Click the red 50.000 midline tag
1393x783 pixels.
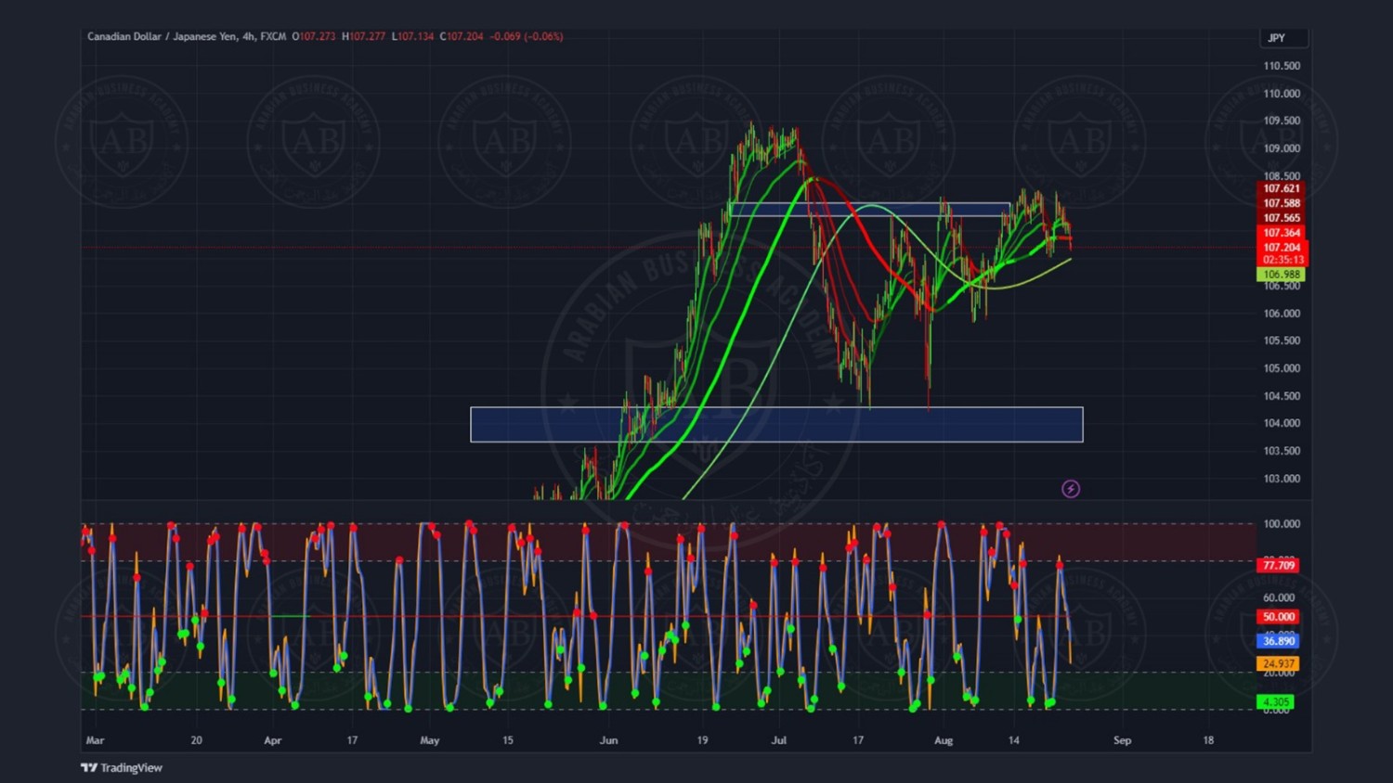(1279, 617)
